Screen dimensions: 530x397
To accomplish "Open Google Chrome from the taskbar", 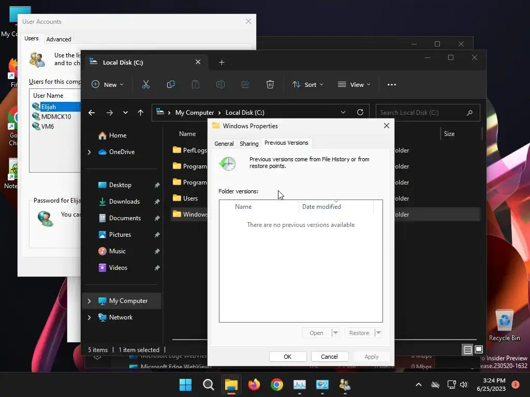I will 276,385.
